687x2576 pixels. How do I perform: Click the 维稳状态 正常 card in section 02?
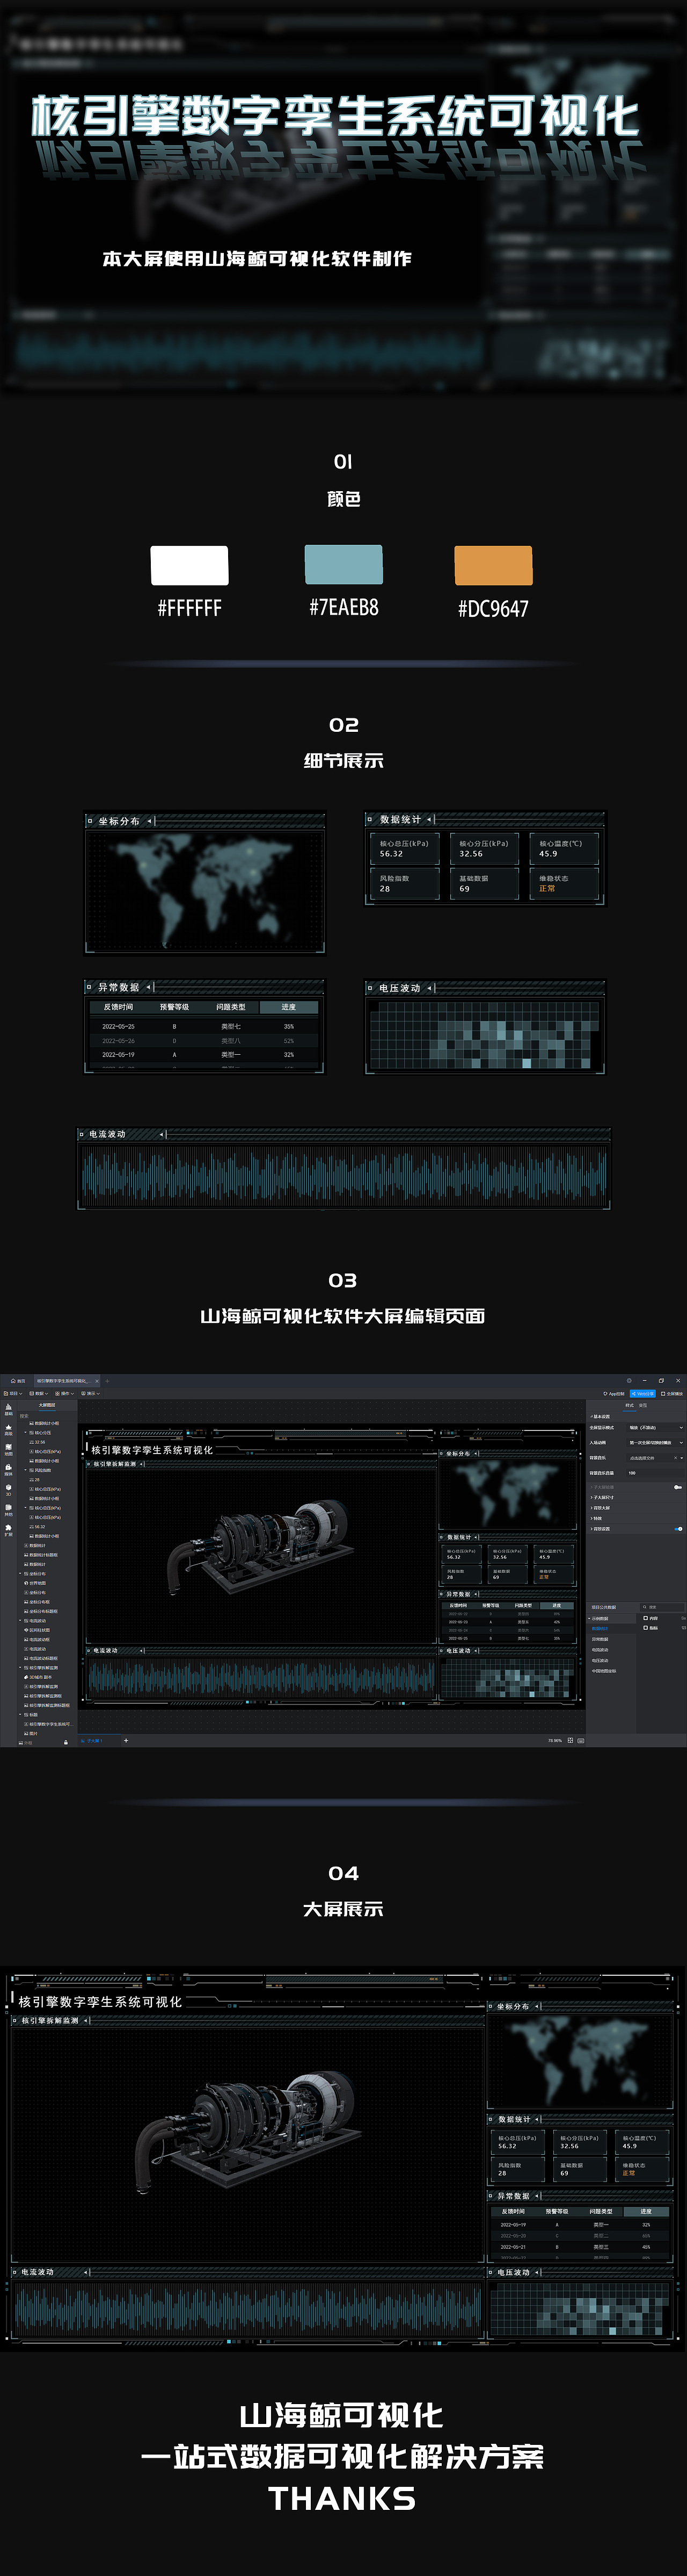point(564,883)
